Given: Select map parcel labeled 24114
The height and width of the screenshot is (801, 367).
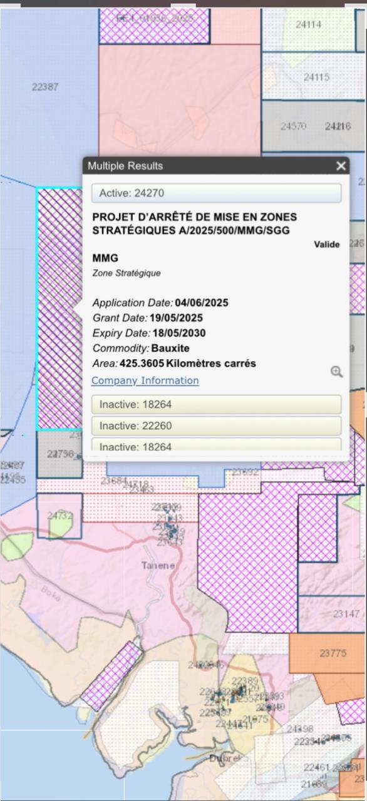Looking at the screenshot, I should pos(308,24).
